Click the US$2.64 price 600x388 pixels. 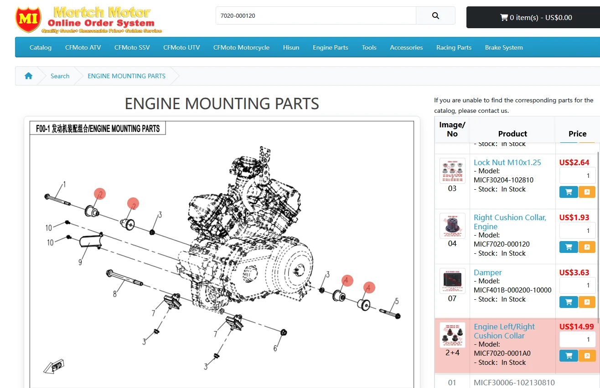point(574,162)
